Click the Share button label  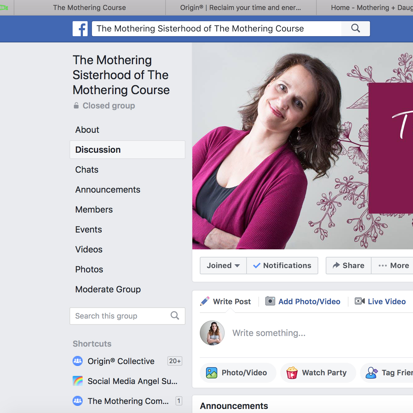(x=353, y=266)
